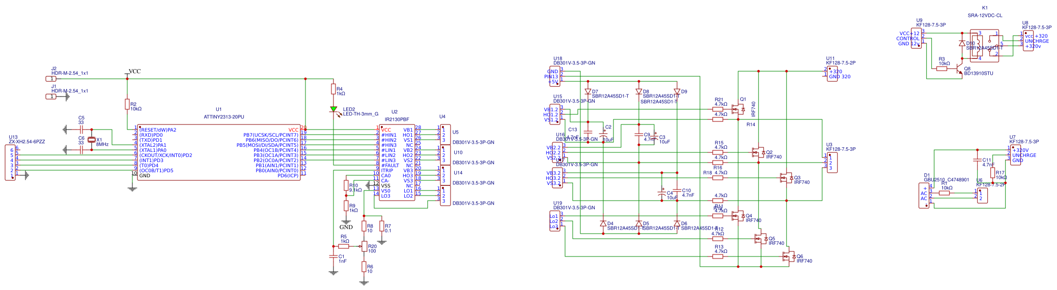
Task: Select the green LED2 symbol
Action: pyautogui.click(x=333, y=109)
